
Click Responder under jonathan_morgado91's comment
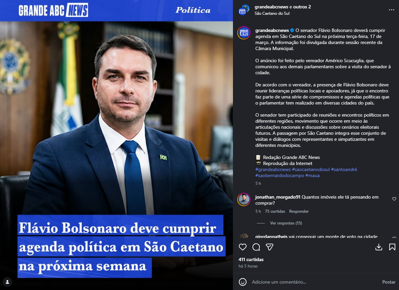[299, 211]
